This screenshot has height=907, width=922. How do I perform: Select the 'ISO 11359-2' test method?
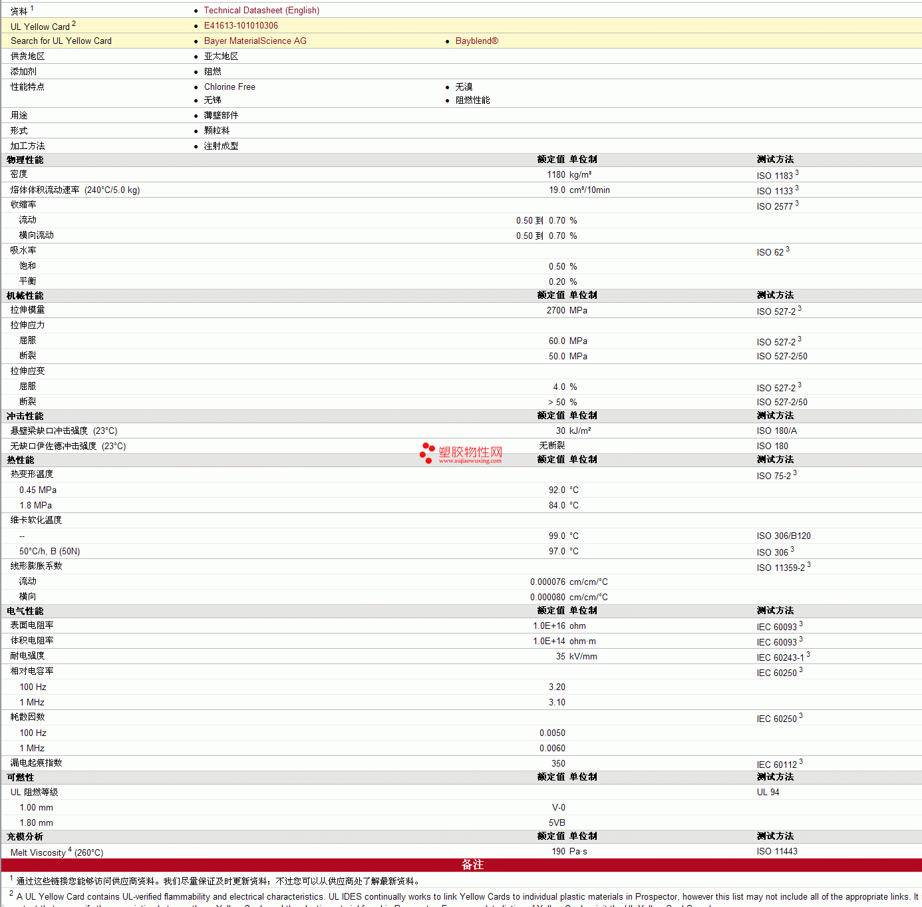click(781, 568)
